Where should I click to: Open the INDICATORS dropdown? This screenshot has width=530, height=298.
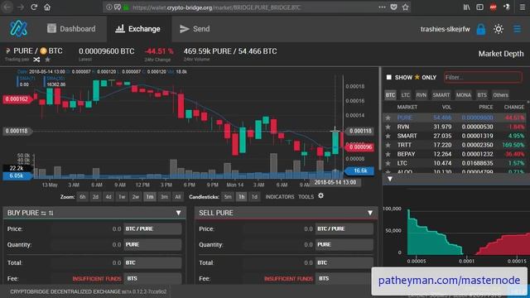[280, 197]
